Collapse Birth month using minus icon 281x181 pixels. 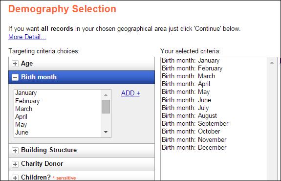(x=15, y=77)
